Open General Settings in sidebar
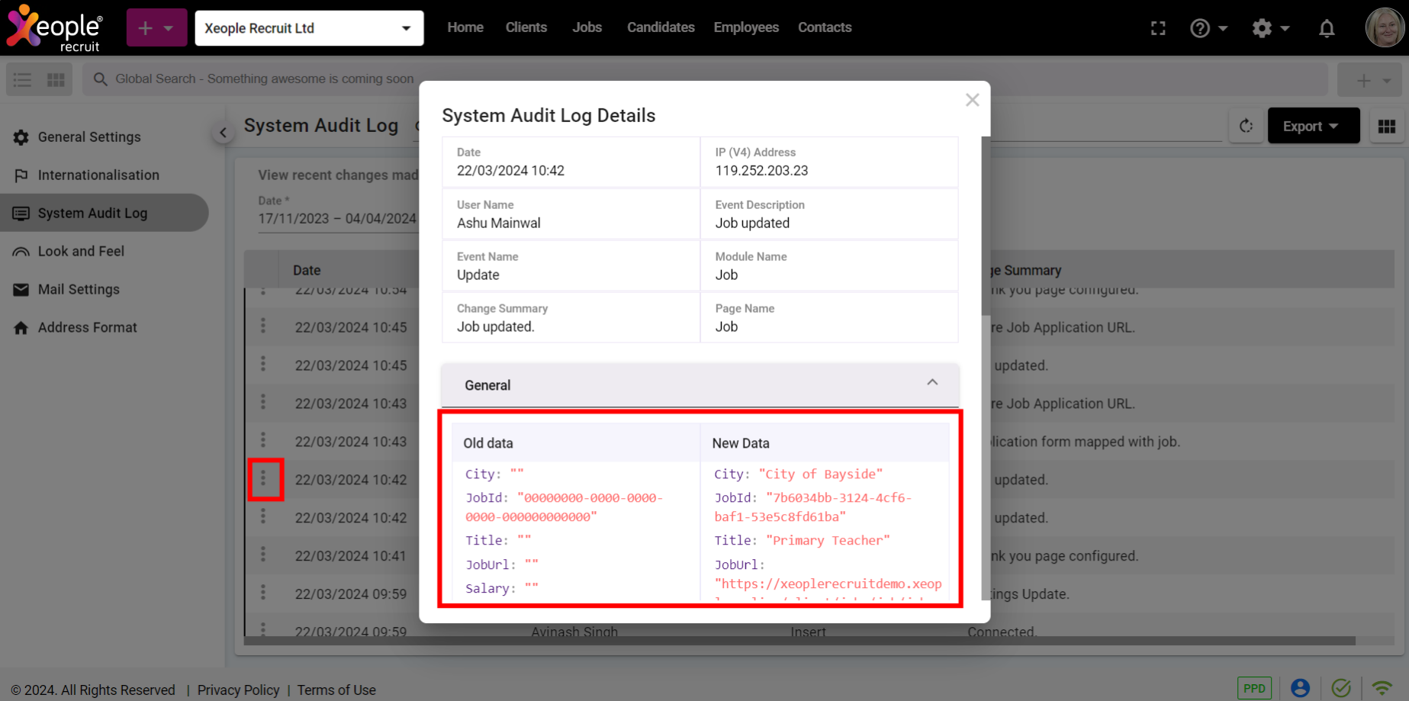The width and height of the screenshot is (1409, 701). pos(89,137)
